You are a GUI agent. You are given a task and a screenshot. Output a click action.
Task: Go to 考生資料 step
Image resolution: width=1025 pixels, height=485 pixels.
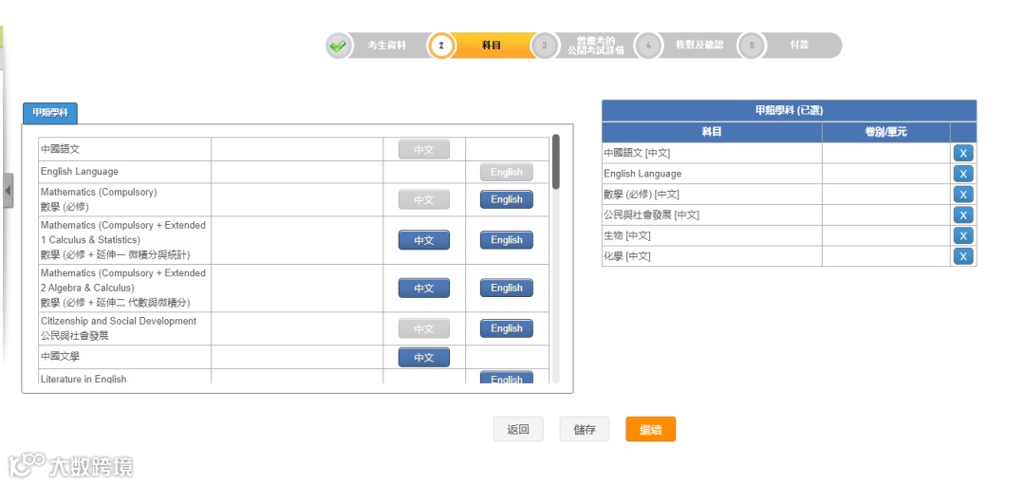(x=386, y=46)
